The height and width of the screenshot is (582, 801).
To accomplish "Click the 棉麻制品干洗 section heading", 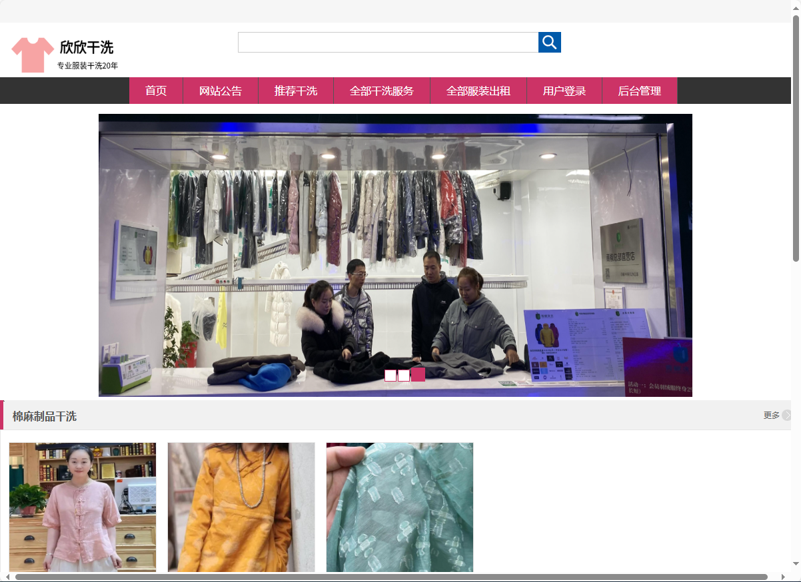I will (x=45, y=416).
